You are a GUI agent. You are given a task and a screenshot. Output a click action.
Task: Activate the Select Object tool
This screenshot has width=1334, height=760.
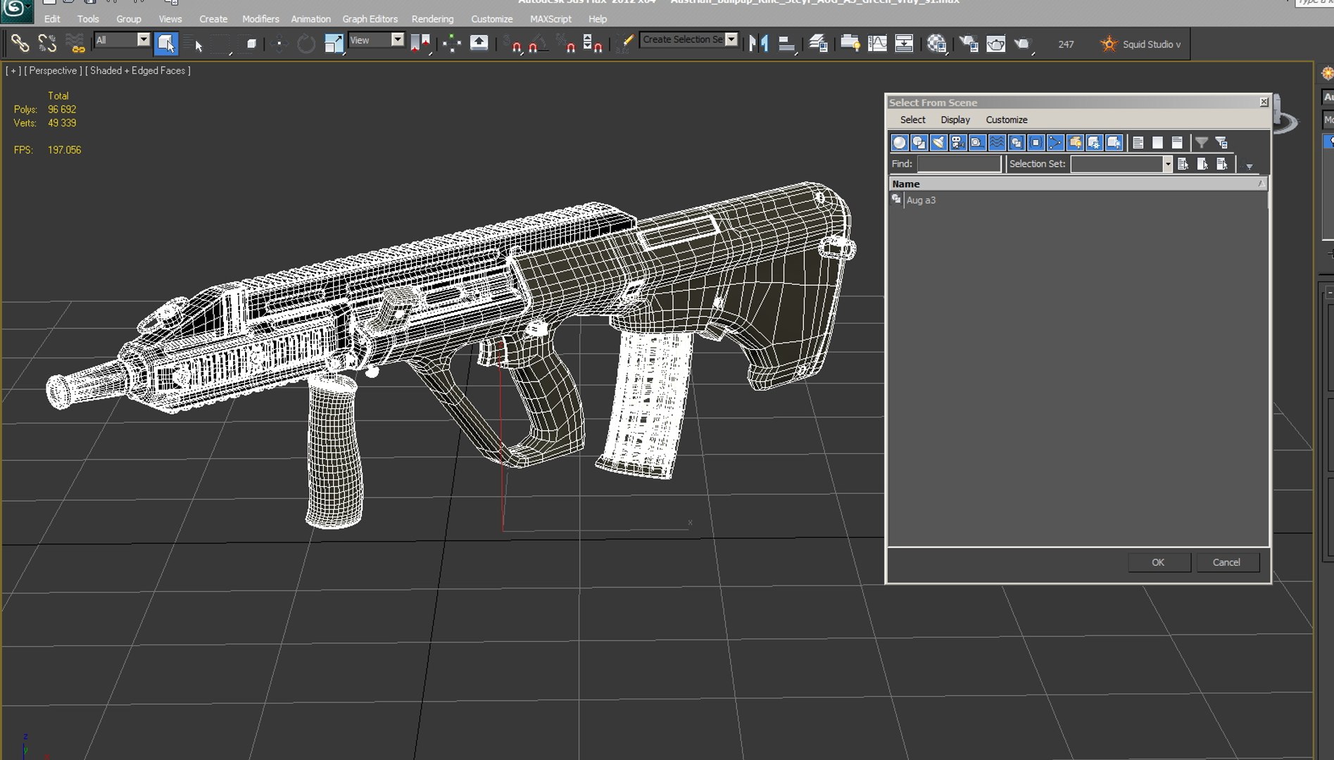pos(165,44)
